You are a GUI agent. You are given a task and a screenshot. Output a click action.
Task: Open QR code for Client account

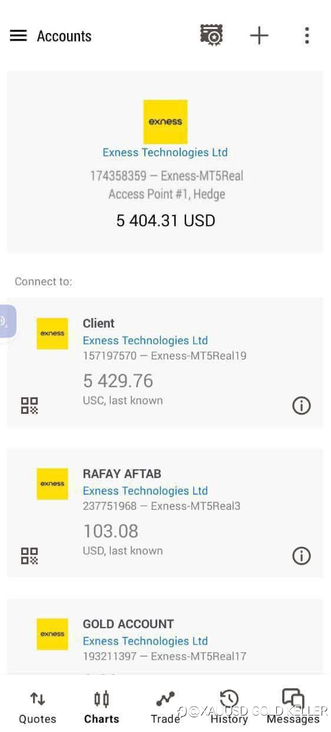point(29,406)
